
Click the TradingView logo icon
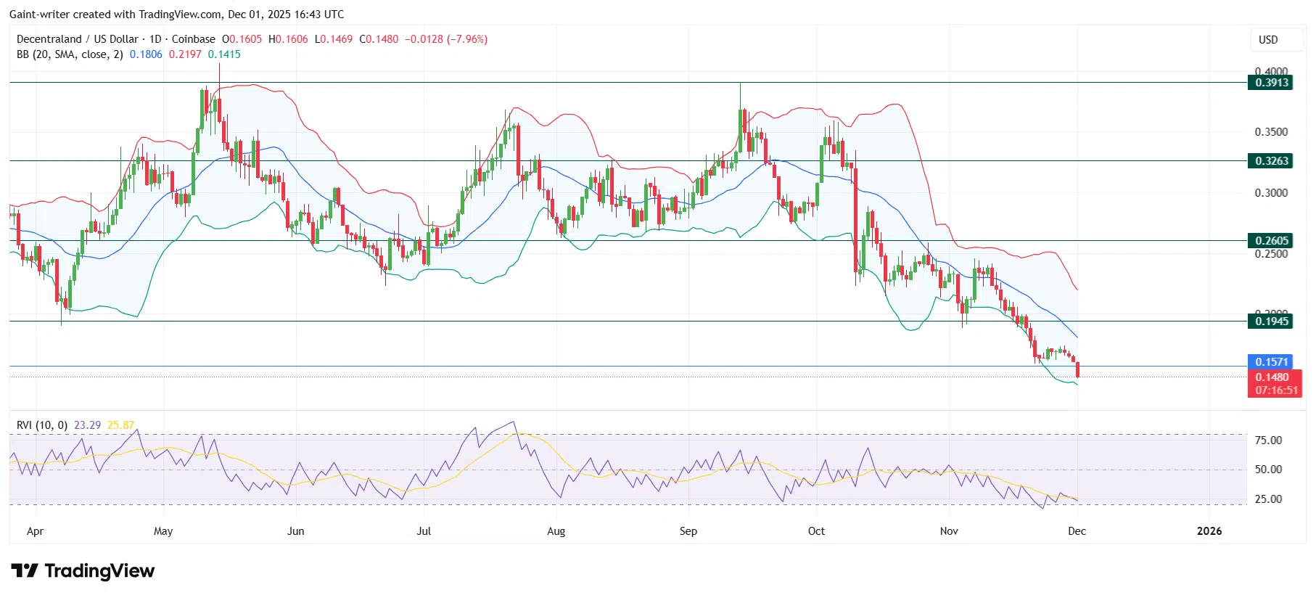pyautogui.click(x=25, y=571)
